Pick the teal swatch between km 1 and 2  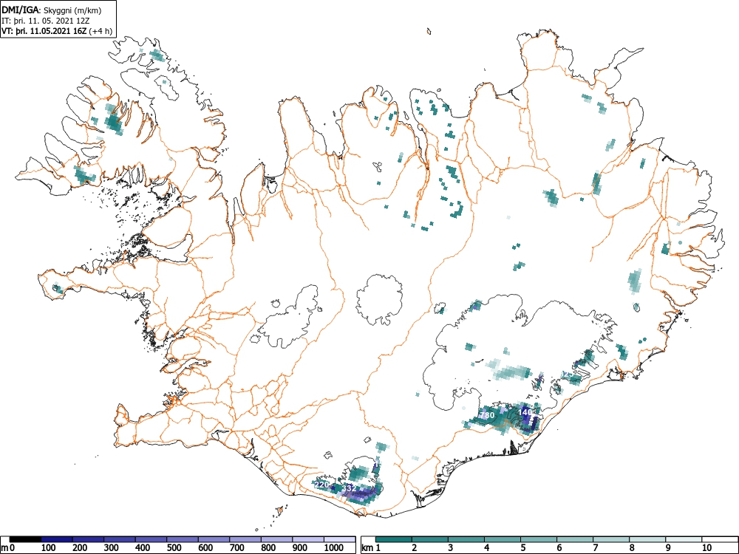pos(394,539)
